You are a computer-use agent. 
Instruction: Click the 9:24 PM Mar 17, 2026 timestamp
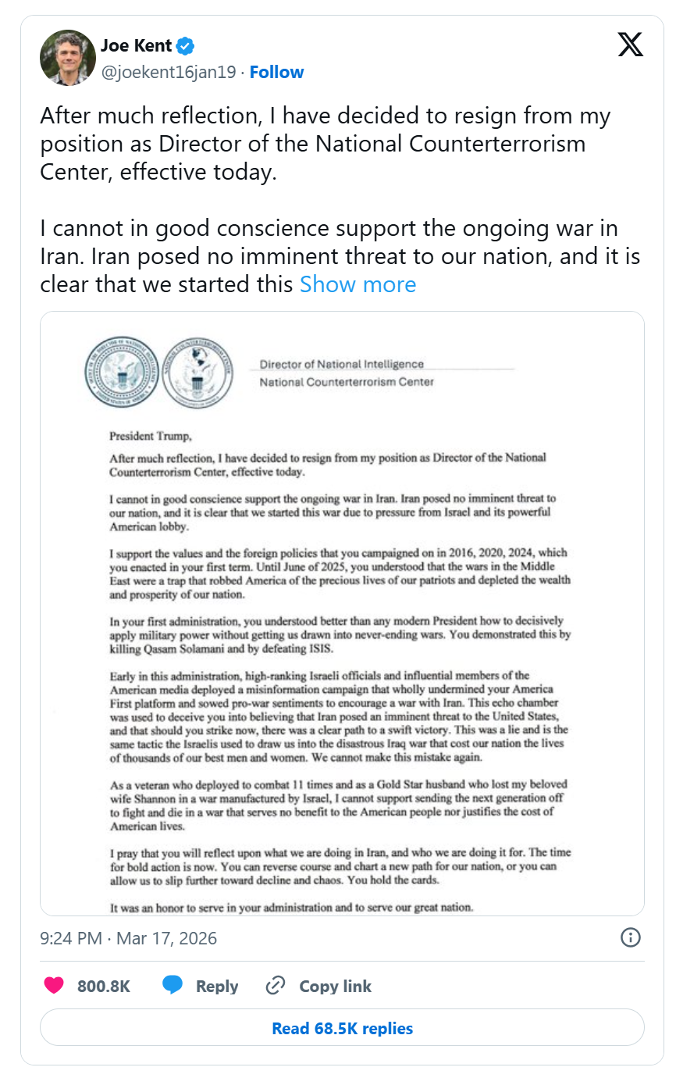click(129, 938)
